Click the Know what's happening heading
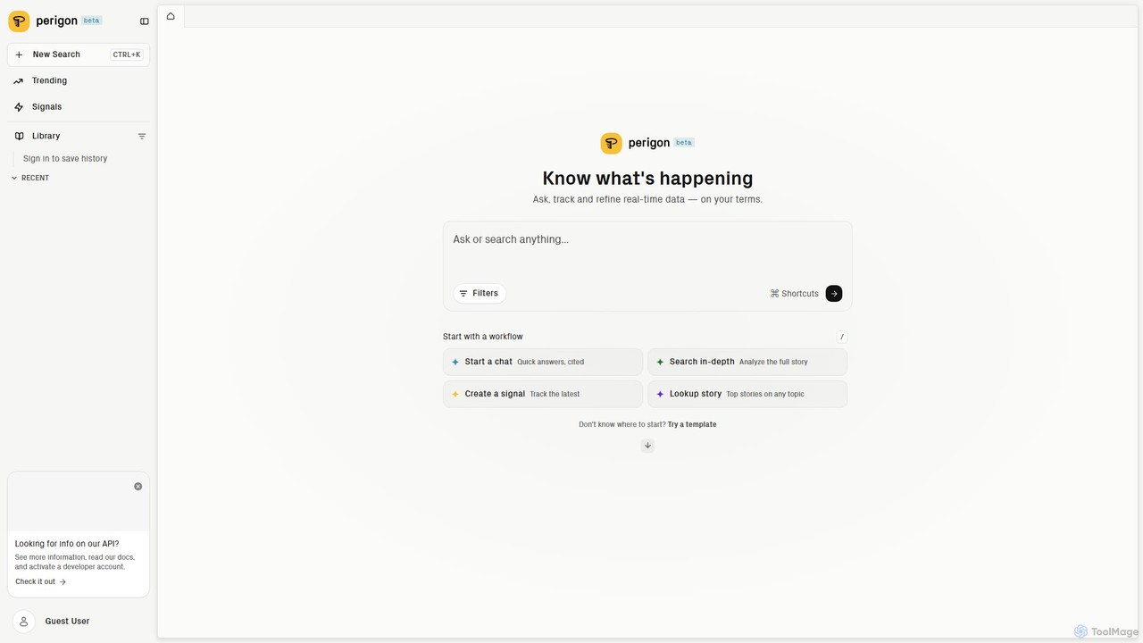This screenshot has height=643, width=1143. point(647,179)
